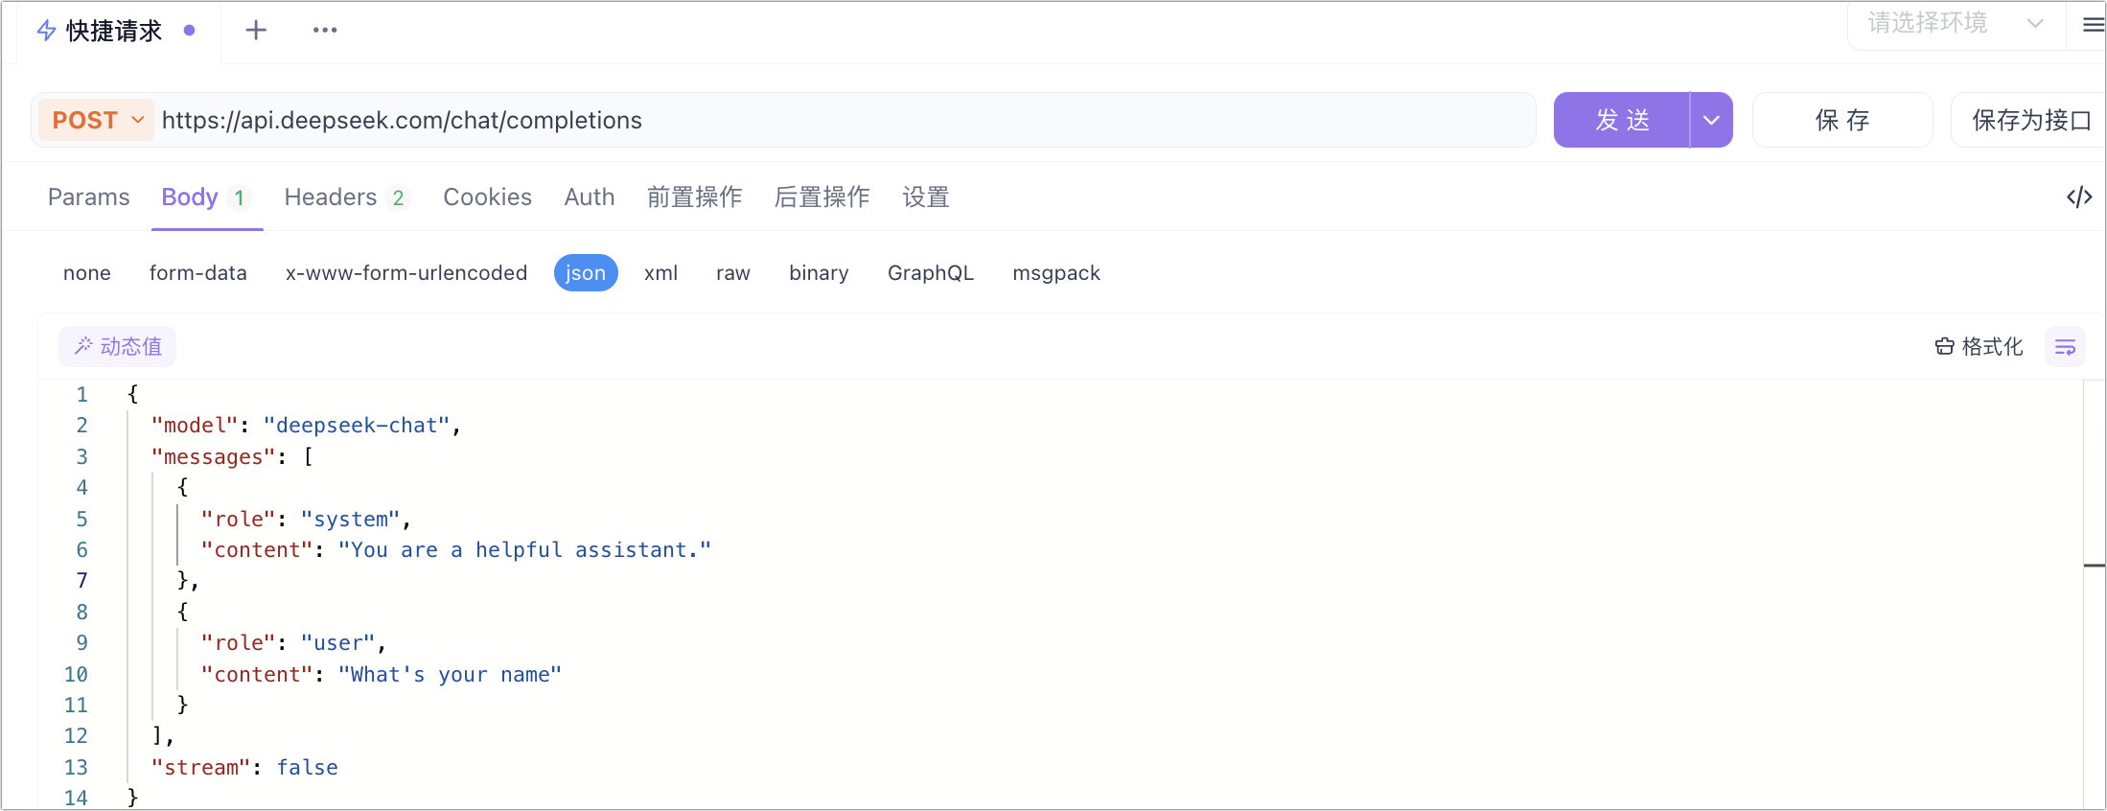The height and width of the screenshot is (811, 2107).
Task: Select msgpack body type
Action: [1056, 273]
